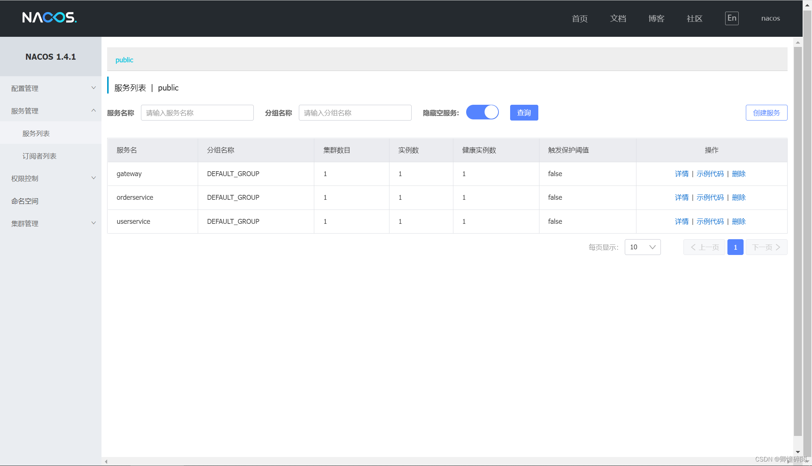The image size is (812, 466).
Task: Click the vertical scrollbar thumb
Action: point(798,241)
